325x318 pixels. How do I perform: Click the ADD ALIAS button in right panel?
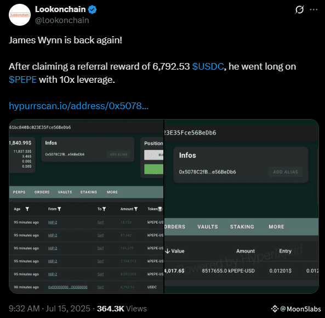[x=286, y=172]
